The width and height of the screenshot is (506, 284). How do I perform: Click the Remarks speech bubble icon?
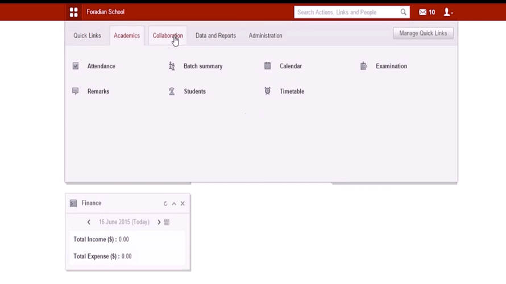76,91
